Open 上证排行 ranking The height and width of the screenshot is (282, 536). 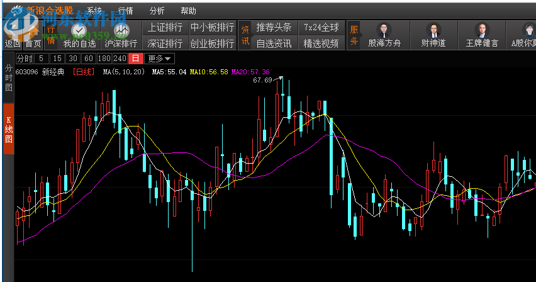pos(165,27)
